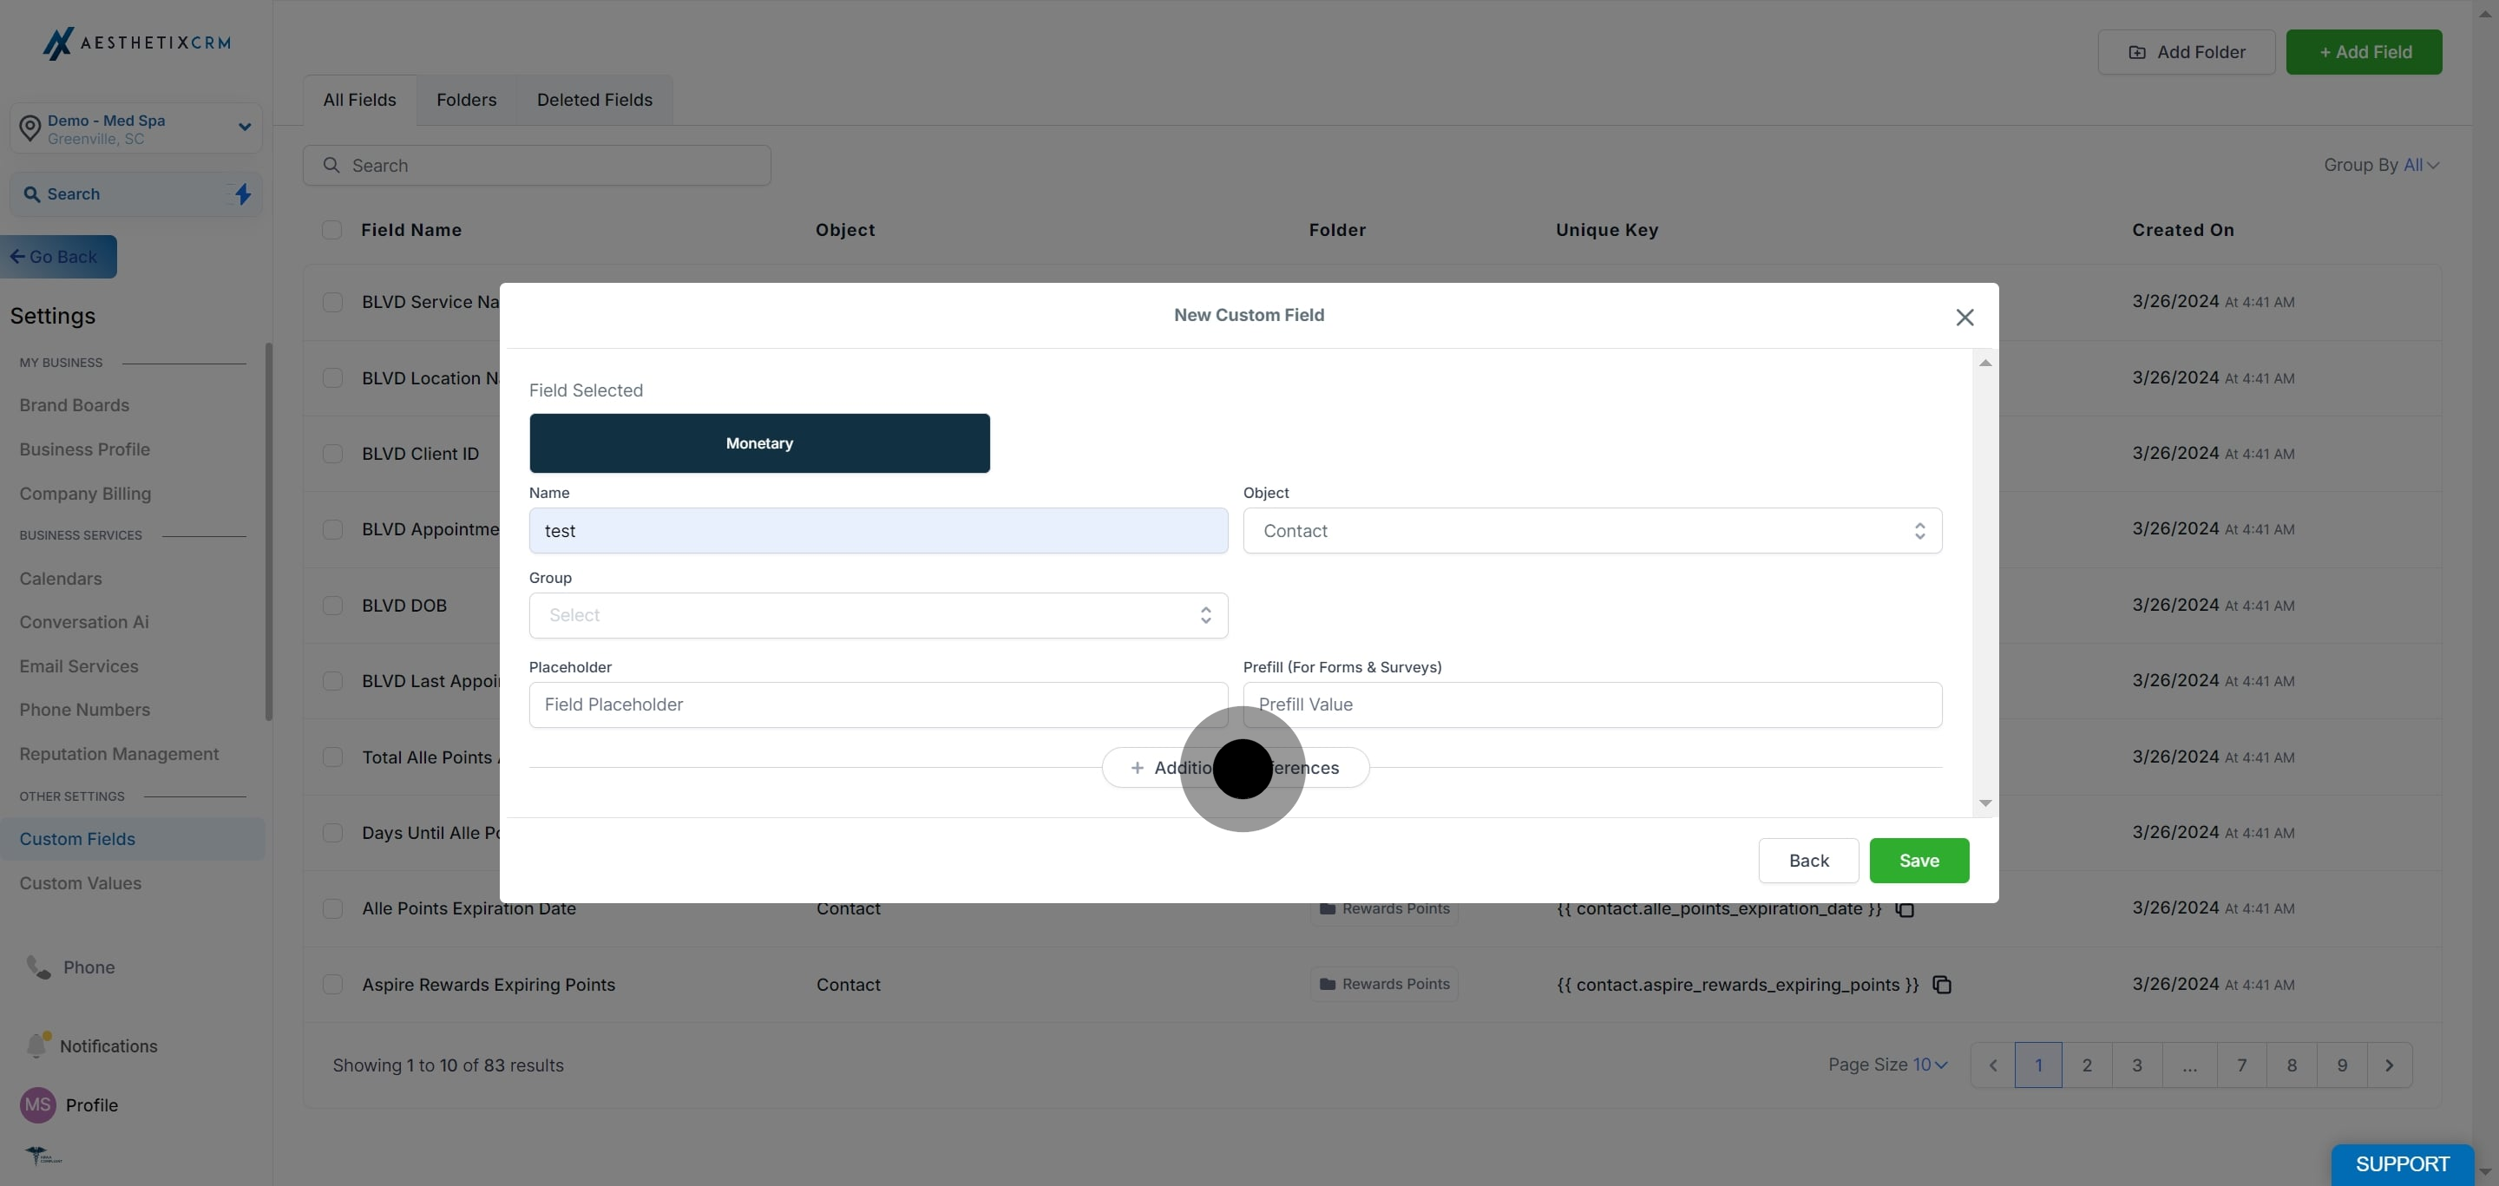The image size is (2499, 1186).
Task: Open Conversation Ai settings
Action: tap(84, 621)
